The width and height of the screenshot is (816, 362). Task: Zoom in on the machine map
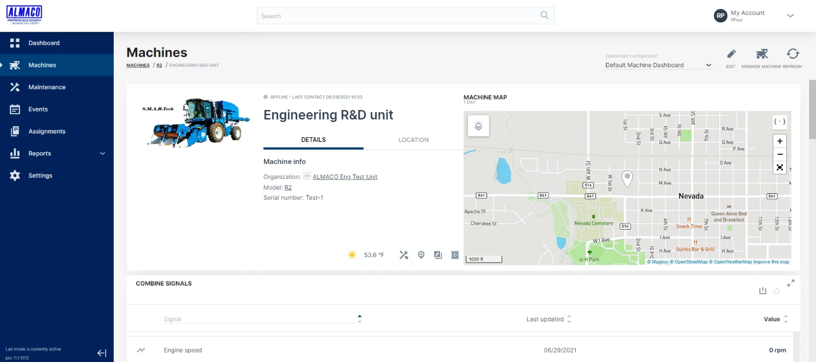pyautogui.click(x=780, y=141)
